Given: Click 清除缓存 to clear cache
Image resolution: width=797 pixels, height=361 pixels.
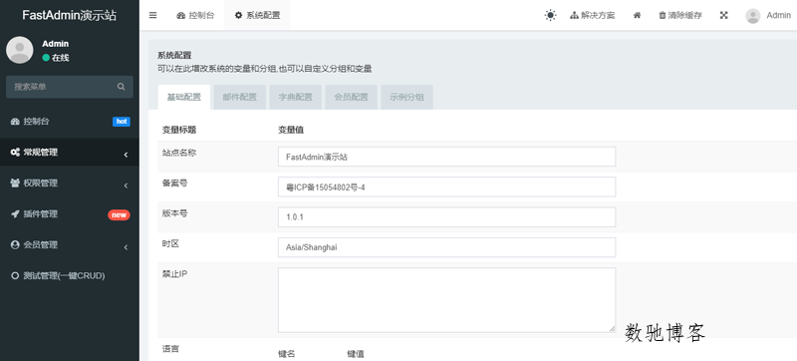Looking at the screenshot, I should coord(680,15).
